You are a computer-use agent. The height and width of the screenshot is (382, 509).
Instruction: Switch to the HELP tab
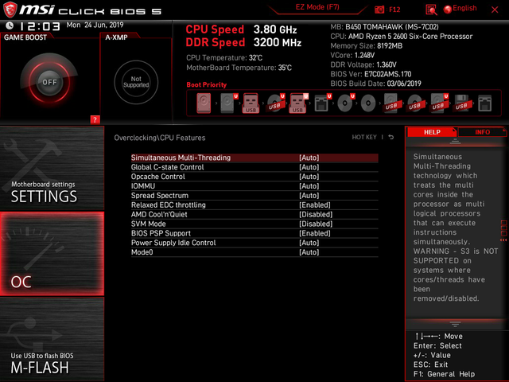pyautogui.click(x=432, y=132)
